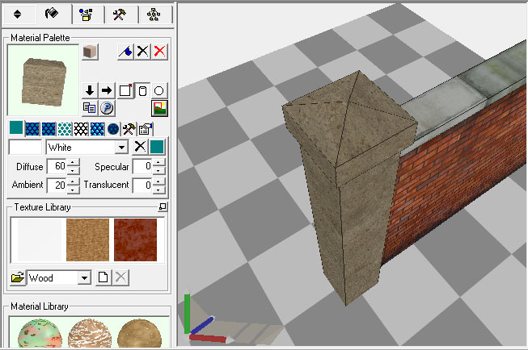Click the right arrow icon in Material Palette

[107, 90]
